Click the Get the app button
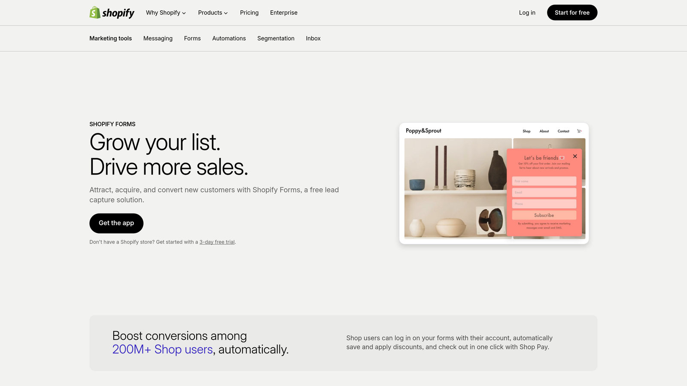Screen dimensions: 687x386 pos(116,223)
